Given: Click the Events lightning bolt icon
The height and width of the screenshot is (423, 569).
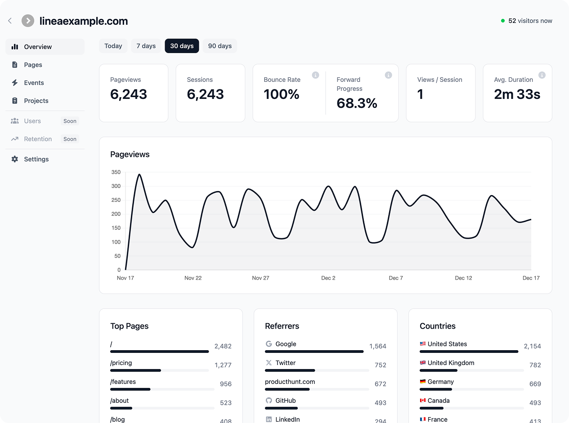Looking at the screenshot, I should (15, 83).
